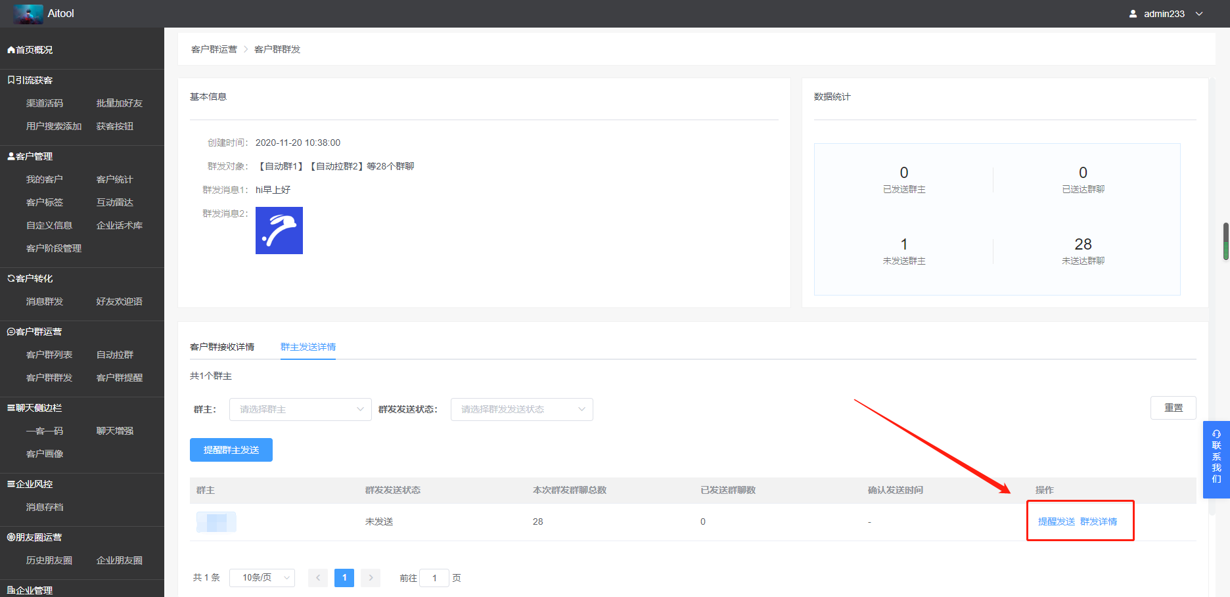
Task: Open 企业话术库 page
Action: 120,225
